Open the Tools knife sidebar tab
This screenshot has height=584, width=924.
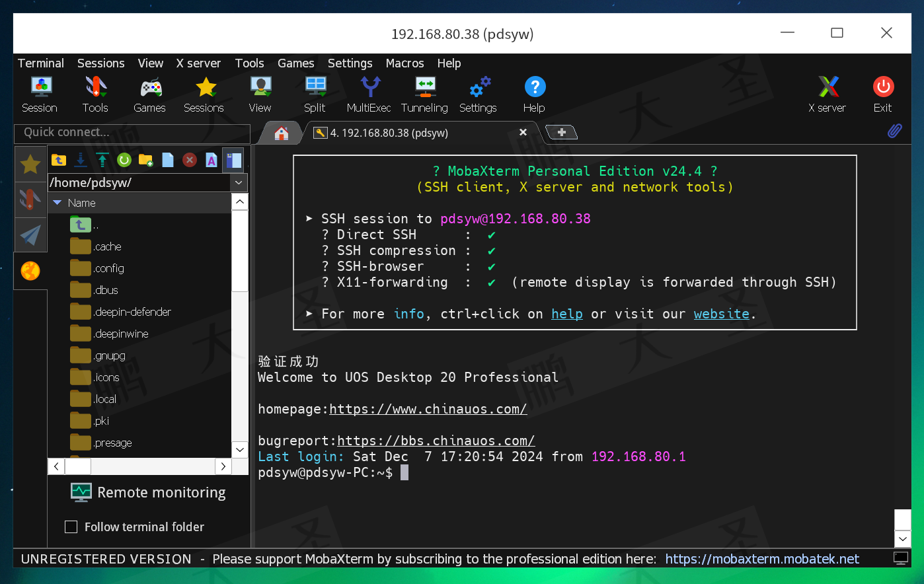tap(30, 199)
